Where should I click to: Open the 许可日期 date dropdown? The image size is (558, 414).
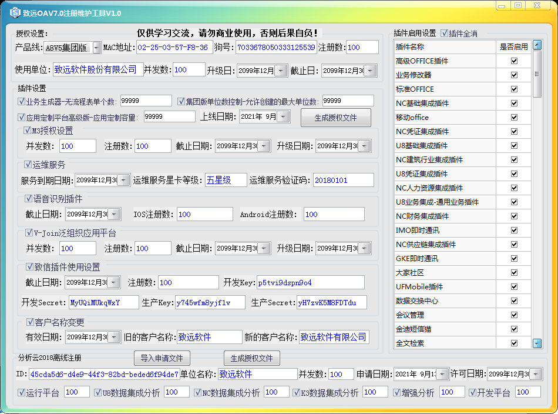536,374
